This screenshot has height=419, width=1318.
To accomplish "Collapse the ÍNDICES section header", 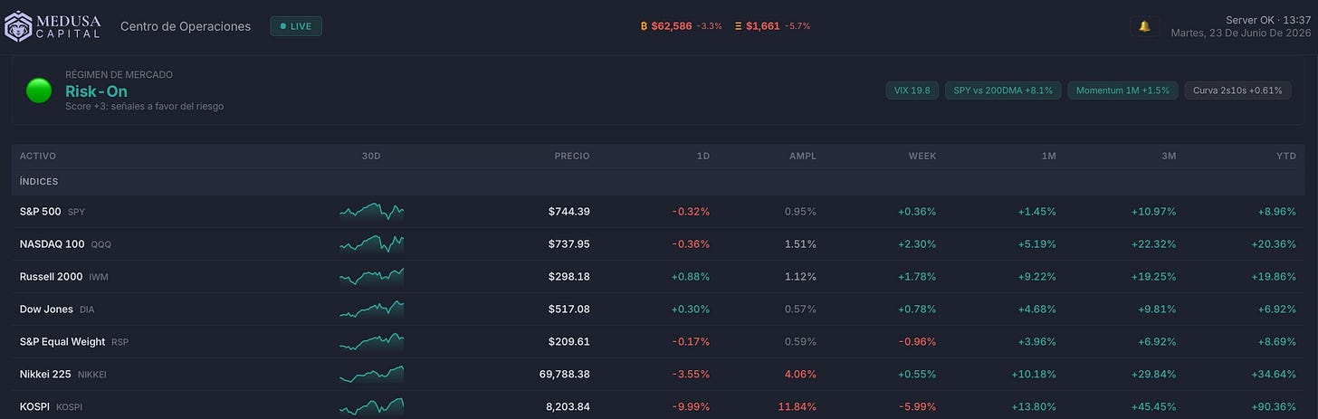I will (658, 182).
